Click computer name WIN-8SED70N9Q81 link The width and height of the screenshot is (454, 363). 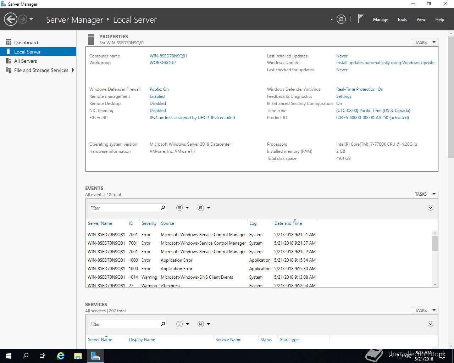point(168,56)
